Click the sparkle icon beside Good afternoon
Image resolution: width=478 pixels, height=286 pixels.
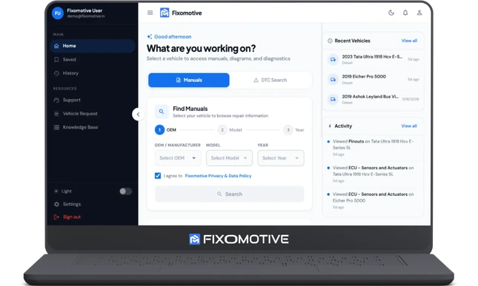[150, 37]
